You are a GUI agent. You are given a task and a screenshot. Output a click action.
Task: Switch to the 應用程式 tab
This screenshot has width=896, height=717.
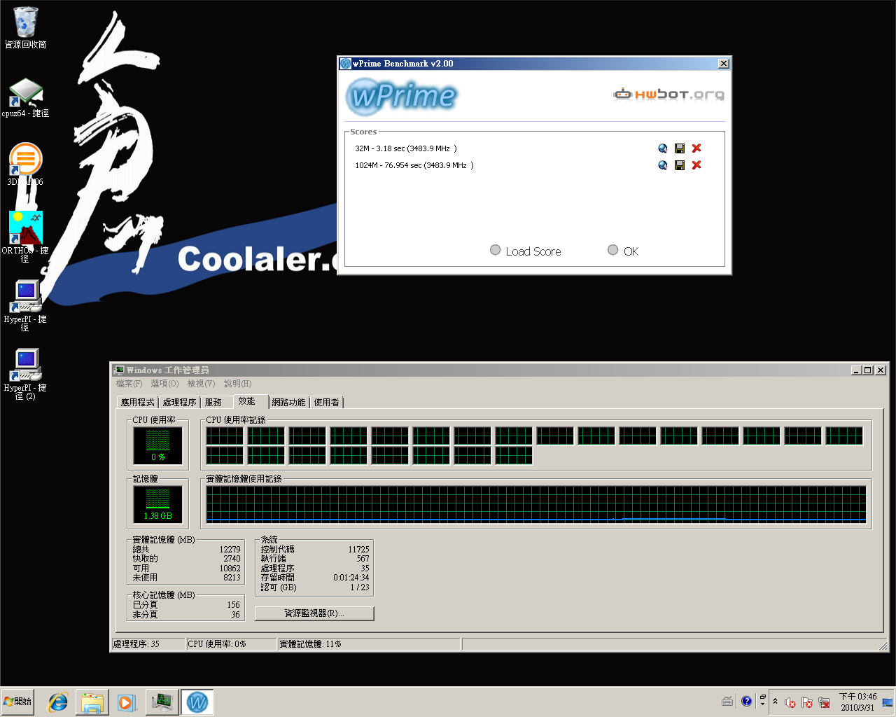coord(137,403)
